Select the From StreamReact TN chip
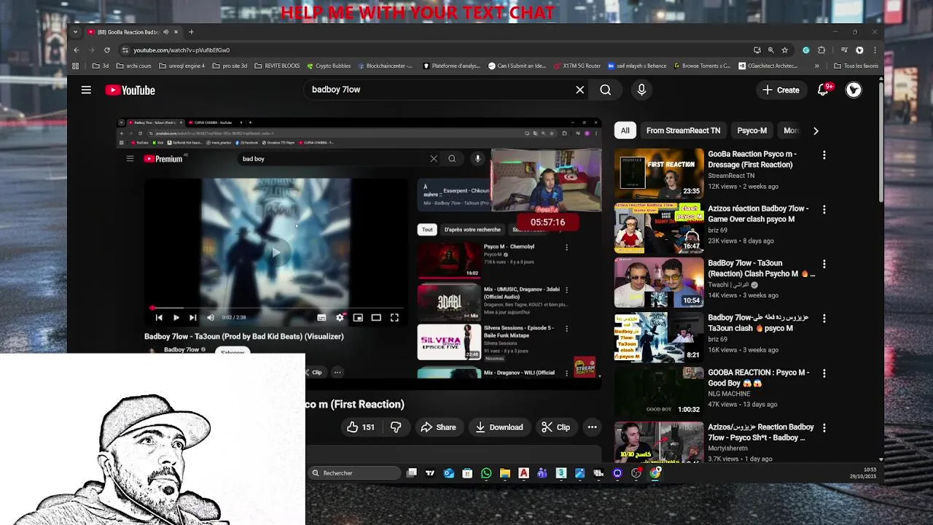The width and height of the screenshot is (933, 525). [x=683, y=131]
